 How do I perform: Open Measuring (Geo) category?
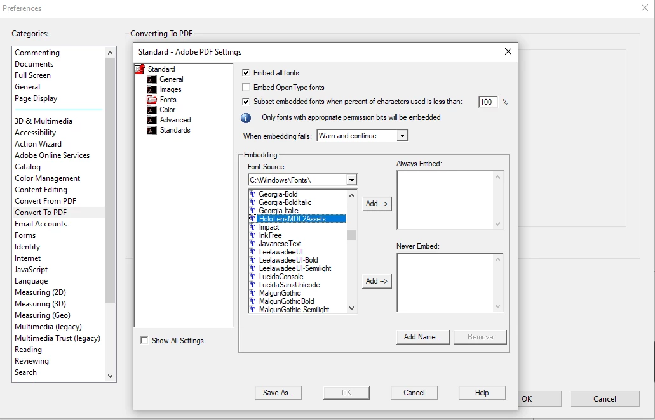pos(42,315)
